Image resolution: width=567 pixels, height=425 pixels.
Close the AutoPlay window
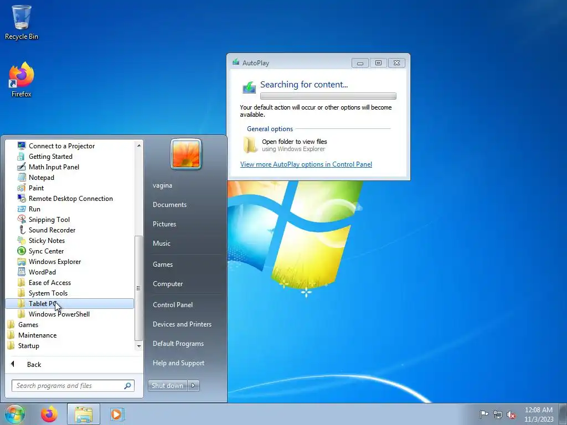[x=396, y=63]
